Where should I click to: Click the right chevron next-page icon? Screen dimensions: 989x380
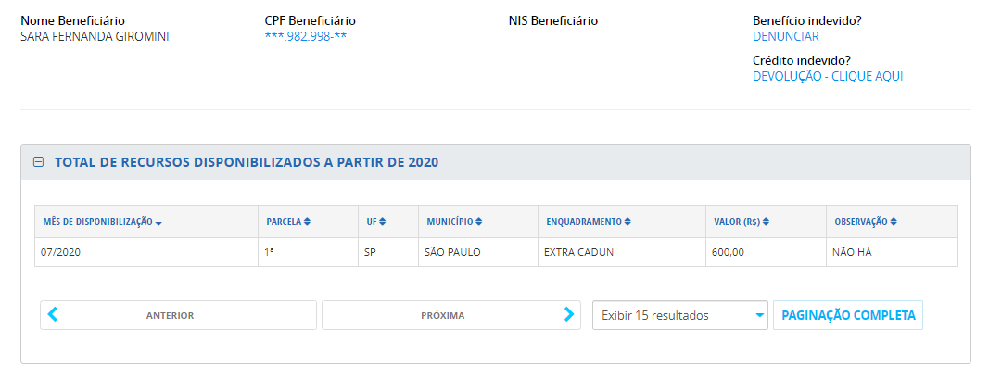tap(568, 315)
